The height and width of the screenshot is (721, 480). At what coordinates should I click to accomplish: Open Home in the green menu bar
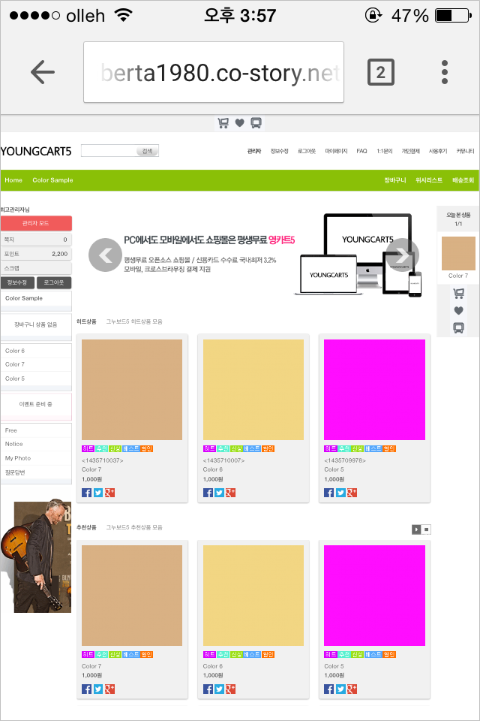click(13, 180)
